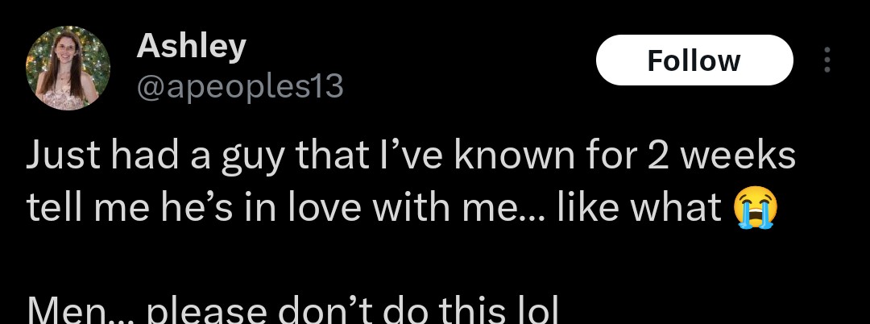Click the tweet line starting "Just had"

tap(411, 158)
